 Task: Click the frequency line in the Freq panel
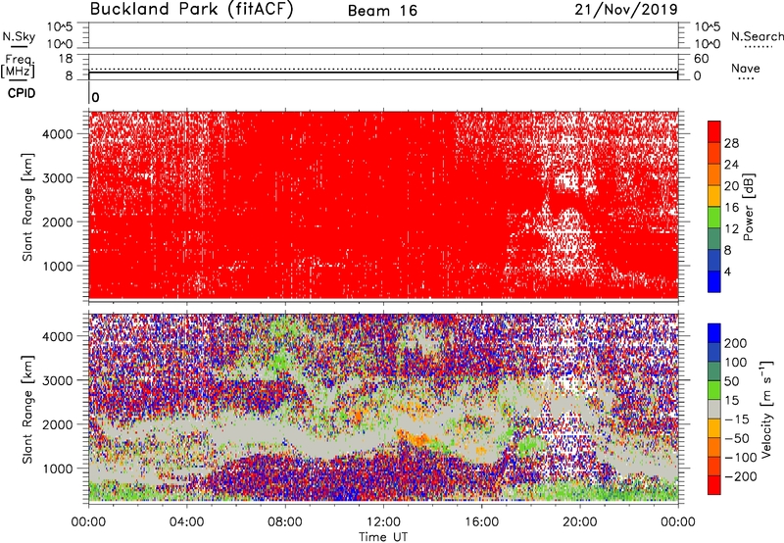[x=383, y=73]
